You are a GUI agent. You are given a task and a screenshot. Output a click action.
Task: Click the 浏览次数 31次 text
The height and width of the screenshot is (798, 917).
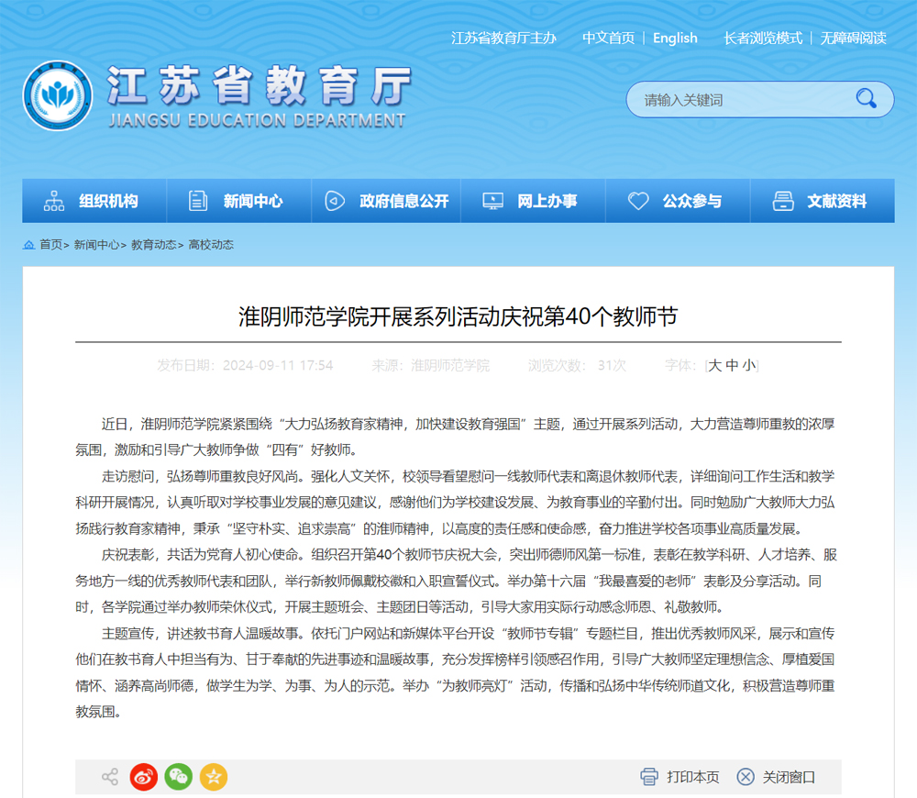577,366
